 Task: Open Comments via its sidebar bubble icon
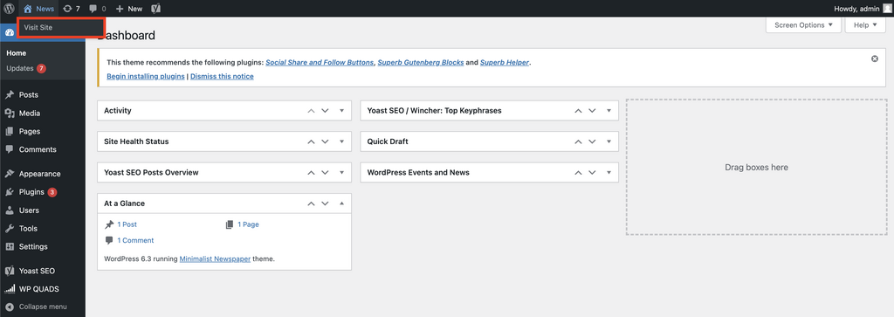(9, 149)
